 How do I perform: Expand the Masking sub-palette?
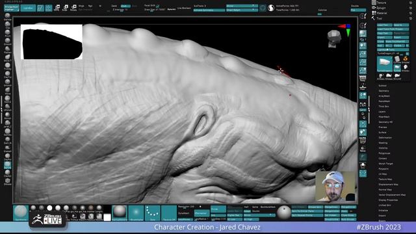pyautogui.click(x=383, y=143)
